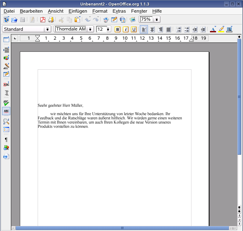Click the Print file icon
The image size is (243, 231).
click(51, 19)
